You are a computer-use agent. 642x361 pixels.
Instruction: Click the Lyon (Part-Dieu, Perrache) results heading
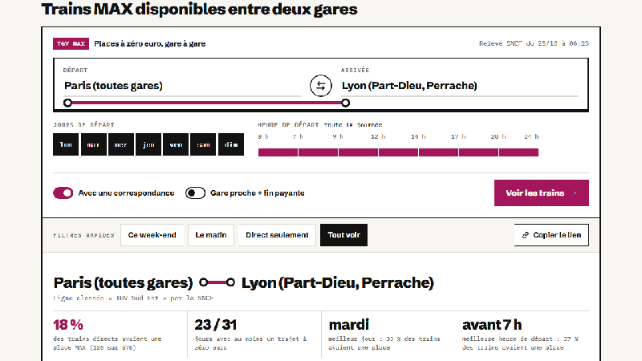[337, 282]
